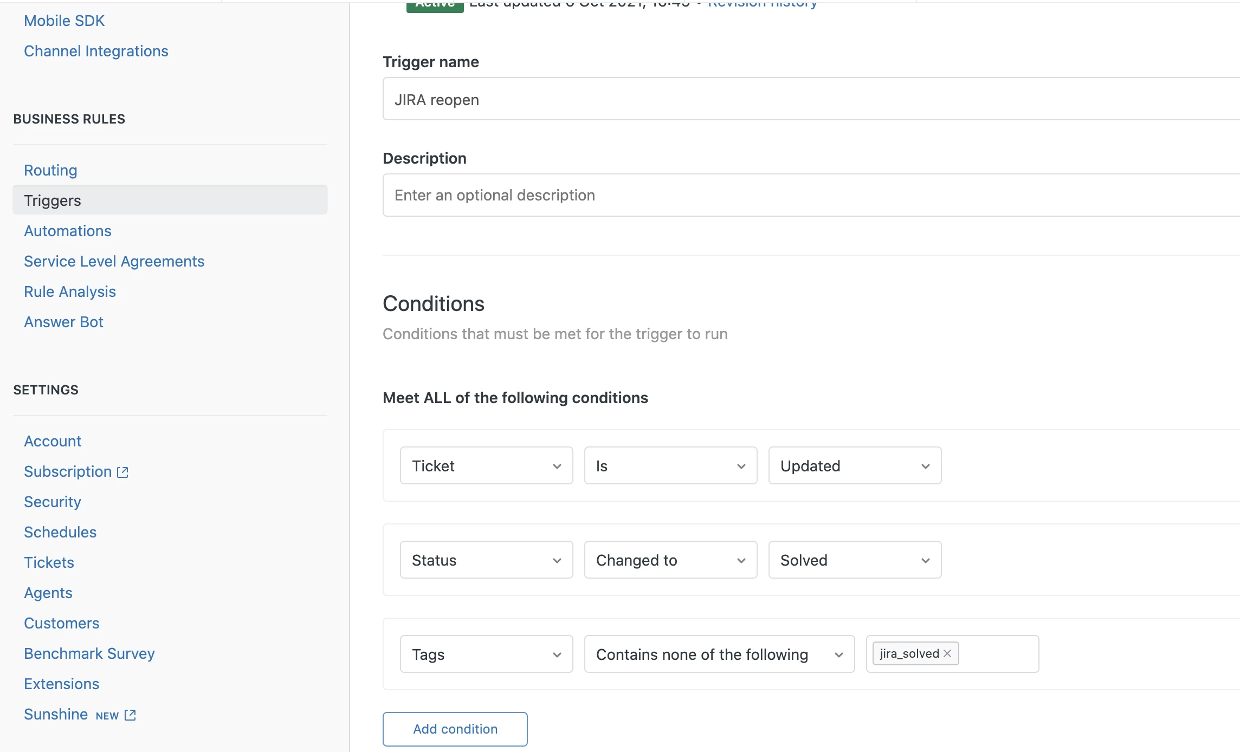Focus the optional Description field
1240x752 pixels.
tap(759, 195)
